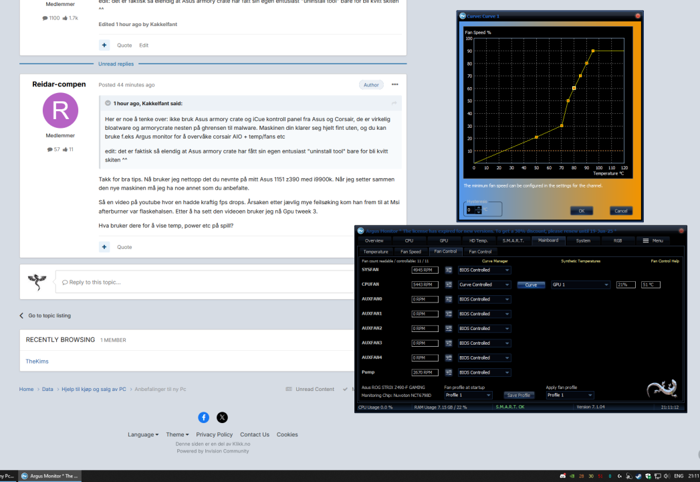This screenshot has height=482, width=700.
Task: Open AUXFAN2 control mode dropdown
Action: point(484,329)
